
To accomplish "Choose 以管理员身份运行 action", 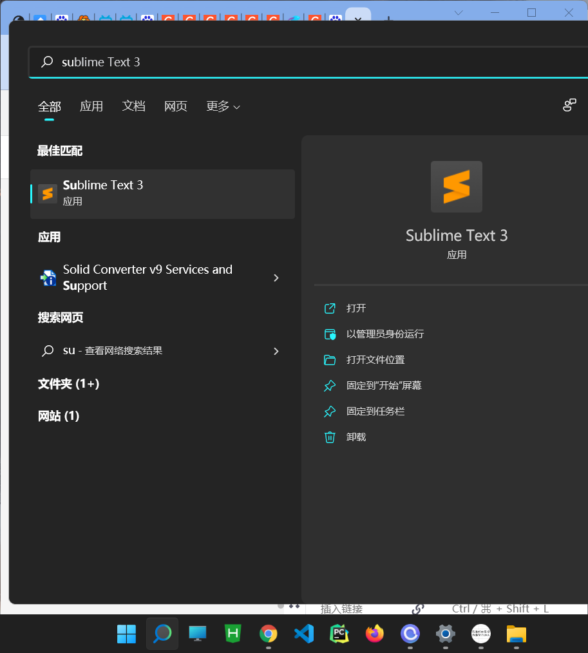I will pyautogui.click(x=385, y=334).
